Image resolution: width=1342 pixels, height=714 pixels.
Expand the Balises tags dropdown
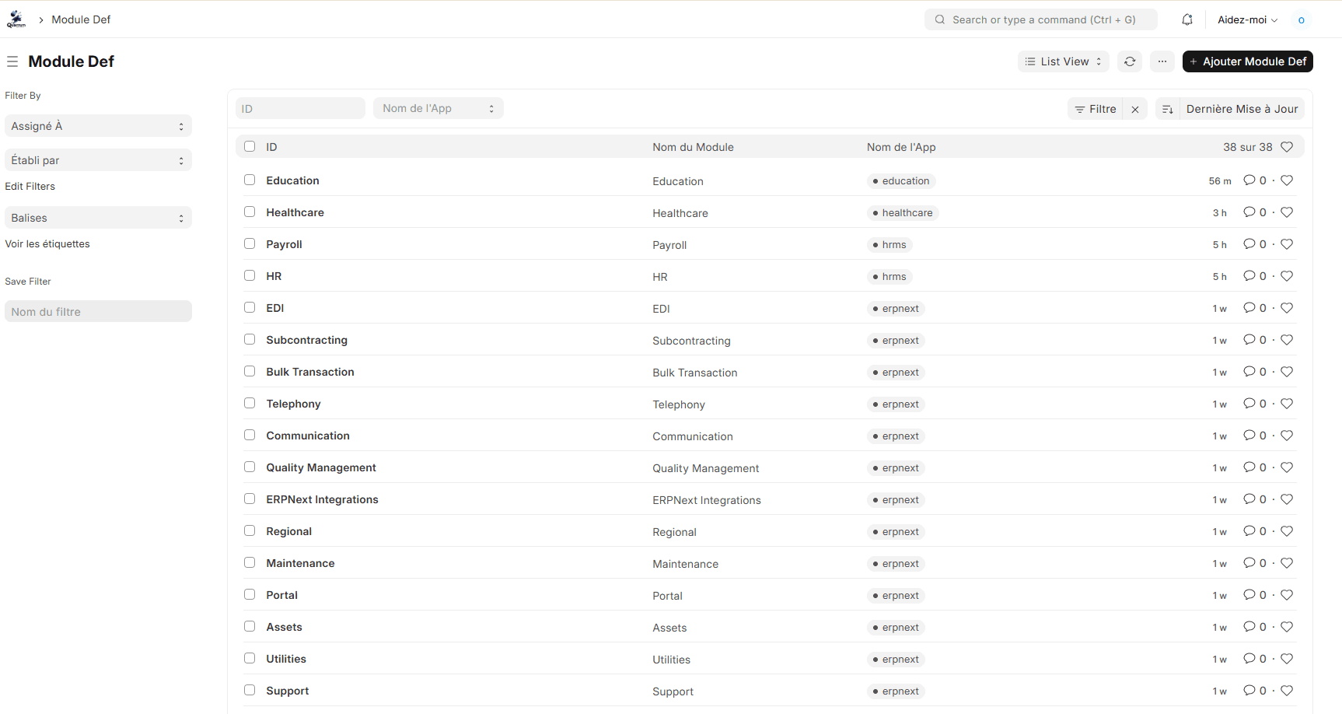point(98,218)
